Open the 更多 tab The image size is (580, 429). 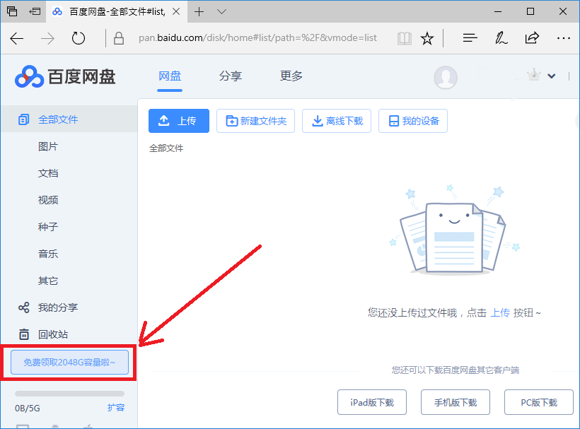pyautogui.click(x=291, y=76)
